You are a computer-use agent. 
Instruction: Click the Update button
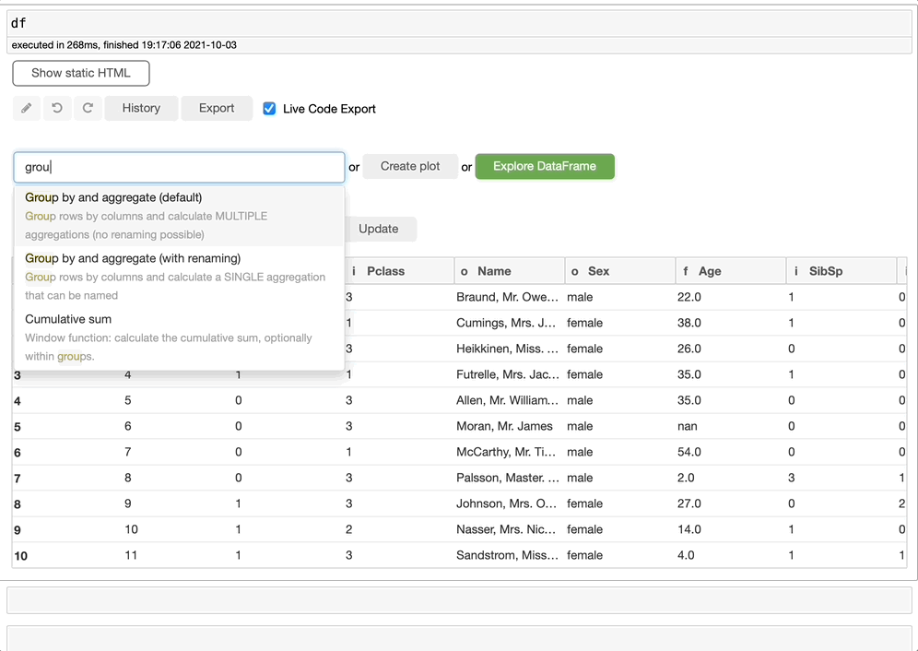[x=379, y=229]
